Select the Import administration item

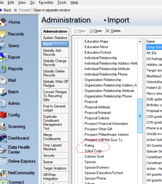[55, 44]
